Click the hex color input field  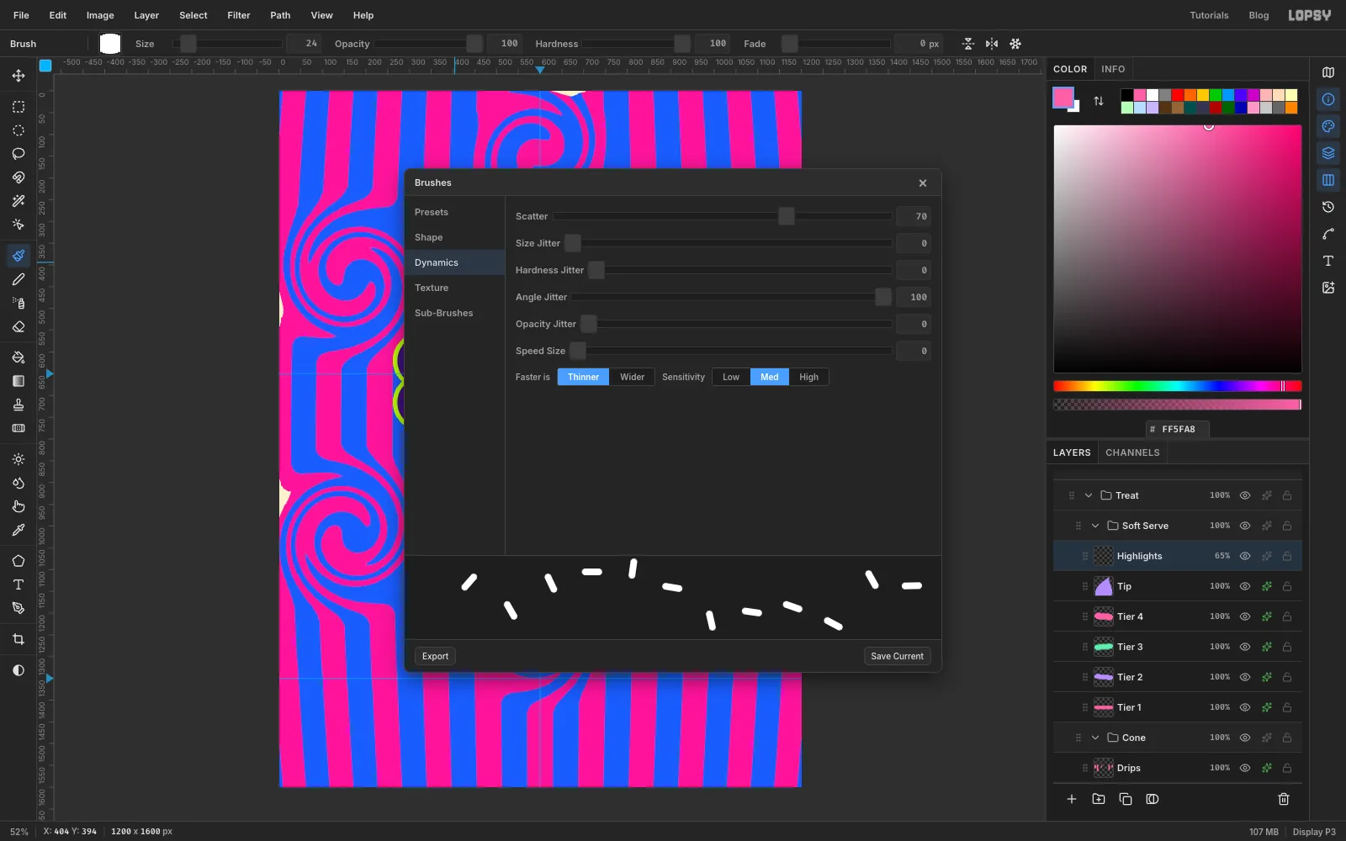coord(1178,429)
